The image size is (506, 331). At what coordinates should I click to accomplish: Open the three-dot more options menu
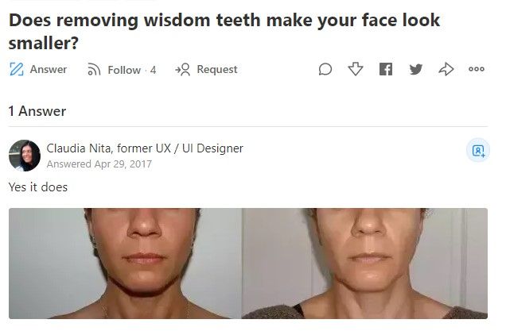coord(476,70)
